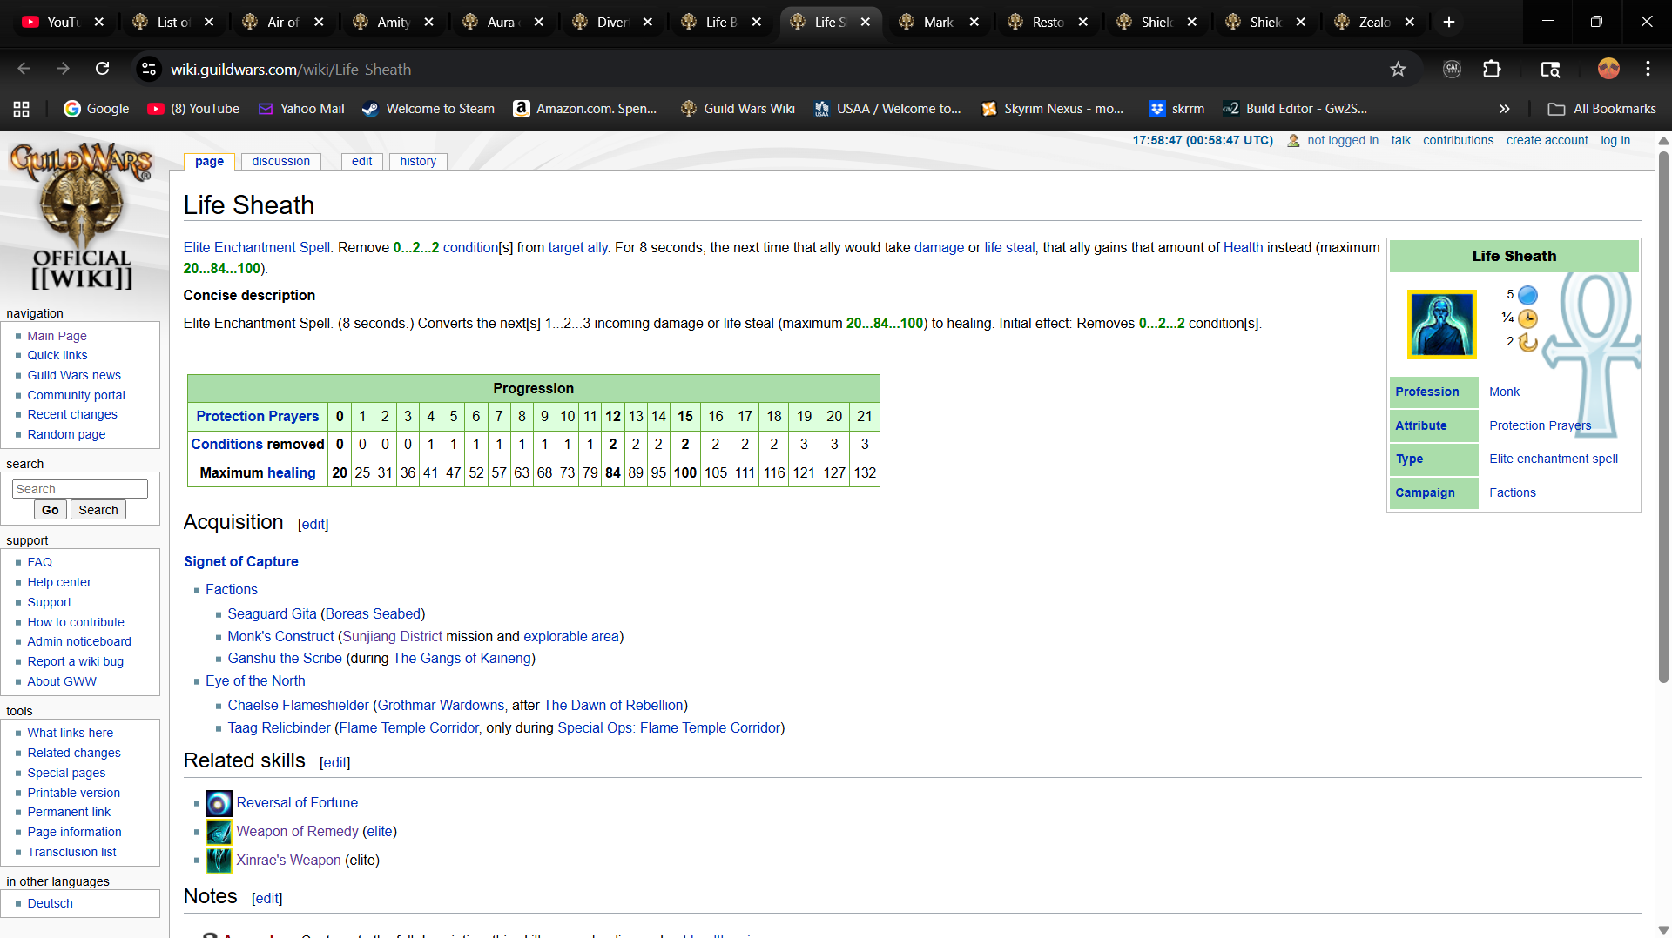Click the recharge time icon in infobox
Screen dimensions: 1672x938
point(1527,342)
